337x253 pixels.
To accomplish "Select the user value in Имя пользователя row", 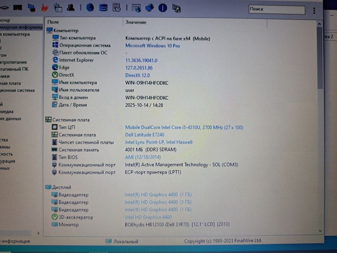I will click(130, 90).
